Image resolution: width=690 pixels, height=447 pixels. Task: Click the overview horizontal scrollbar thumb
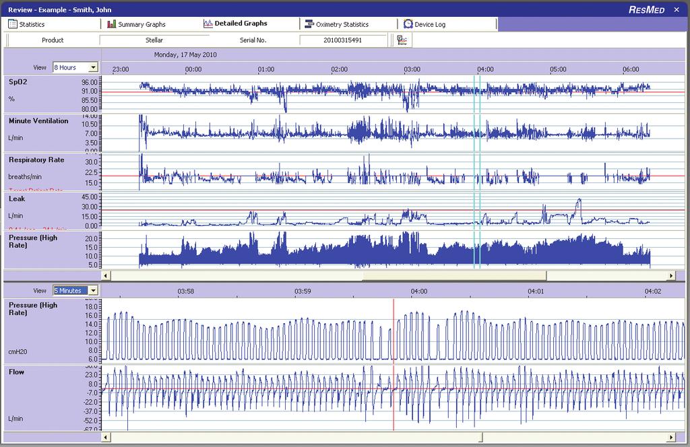click(x=454, y=275)
